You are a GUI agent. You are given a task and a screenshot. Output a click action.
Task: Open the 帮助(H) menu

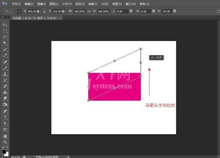click(144, 4)
